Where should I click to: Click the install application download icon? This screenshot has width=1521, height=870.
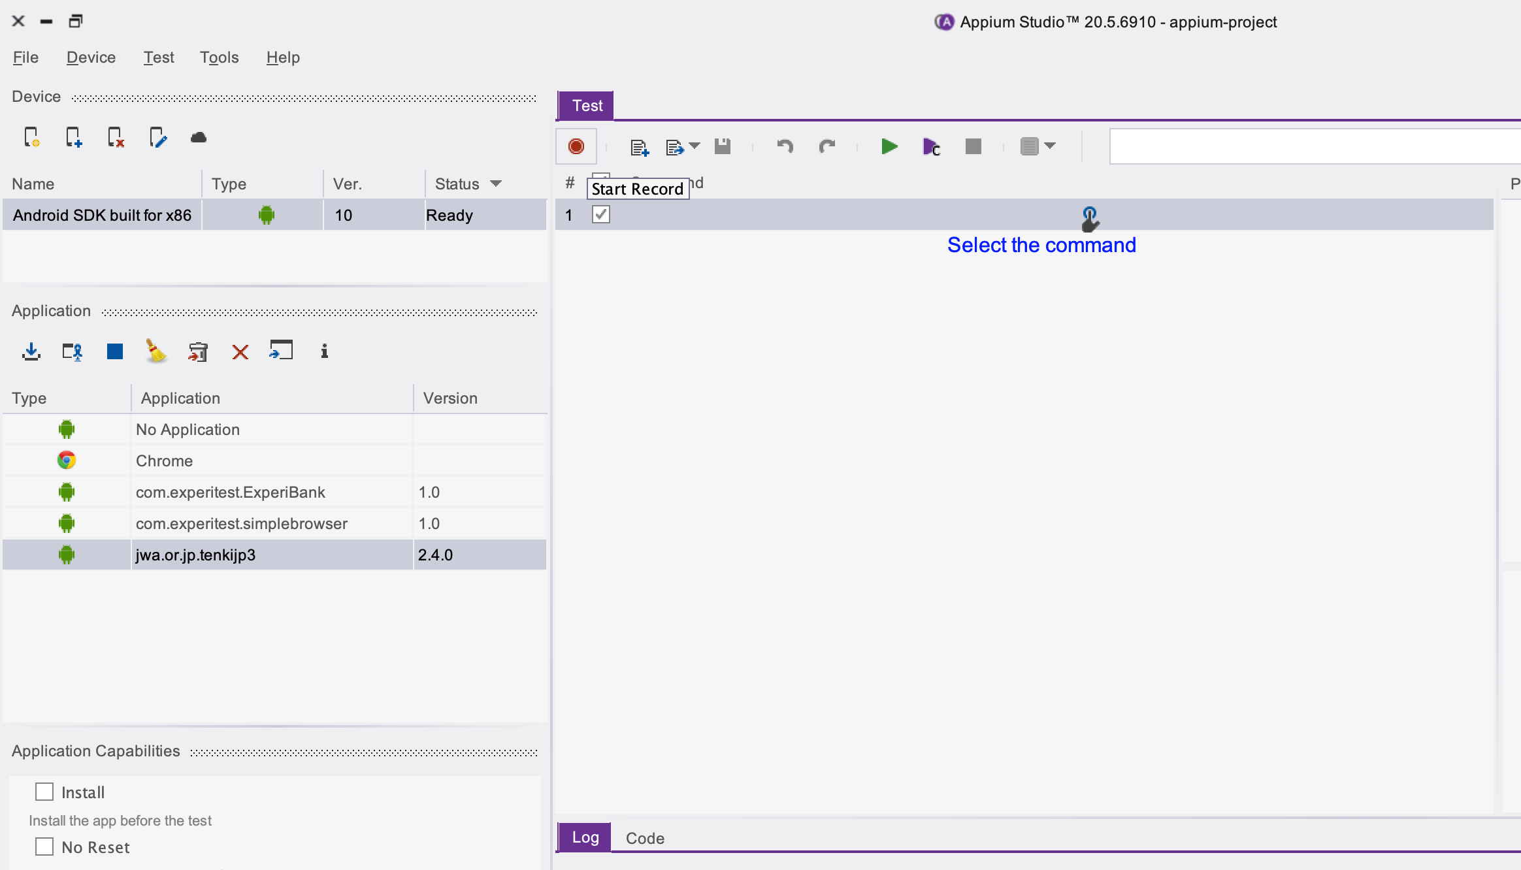[x=31, y=351]
